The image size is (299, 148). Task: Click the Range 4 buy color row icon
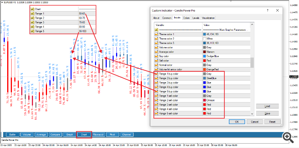(157, 87)
